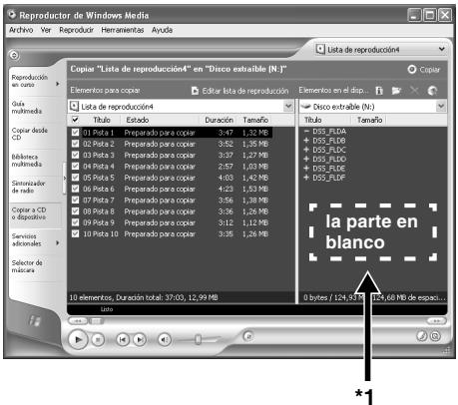Uncheck the 03 Pista 3 checkbox
Viewport: 458px width, 405px height.
(x=76, y=155)
